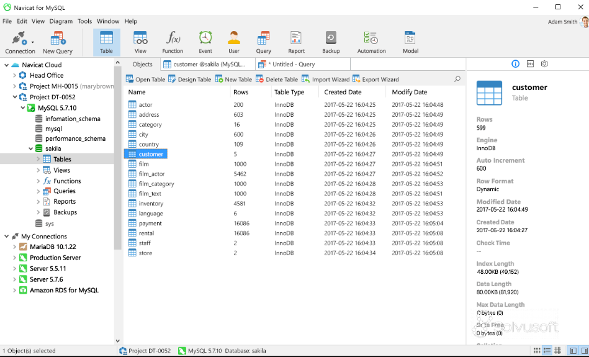
Task: Sort by the Rows column header
Action: [x=250, y=92]
